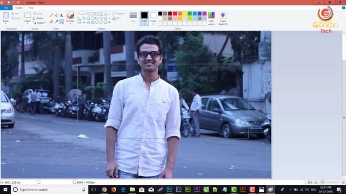Choose the purple color swatch
Screen dimensions: 346x194
click(x=204, y=13)
